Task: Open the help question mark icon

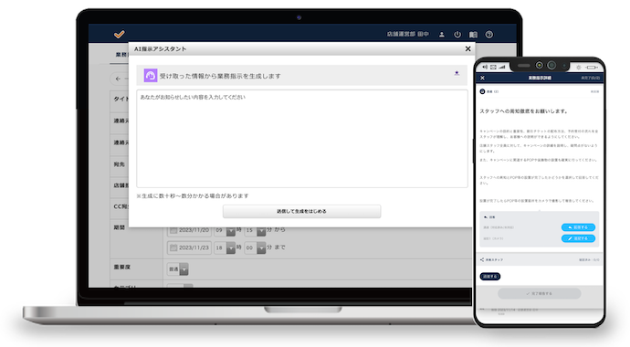Action: 489,35
